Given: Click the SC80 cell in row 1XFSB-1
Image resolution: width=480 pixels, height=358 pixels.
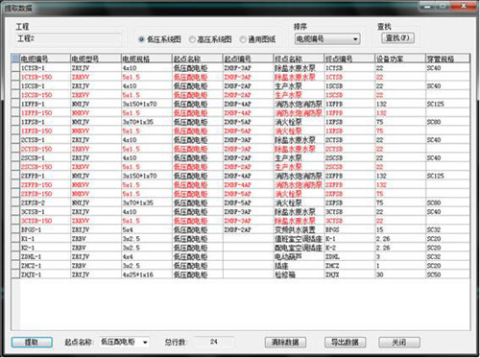Looking at the screenshot, I should click(x=447, y=122).
